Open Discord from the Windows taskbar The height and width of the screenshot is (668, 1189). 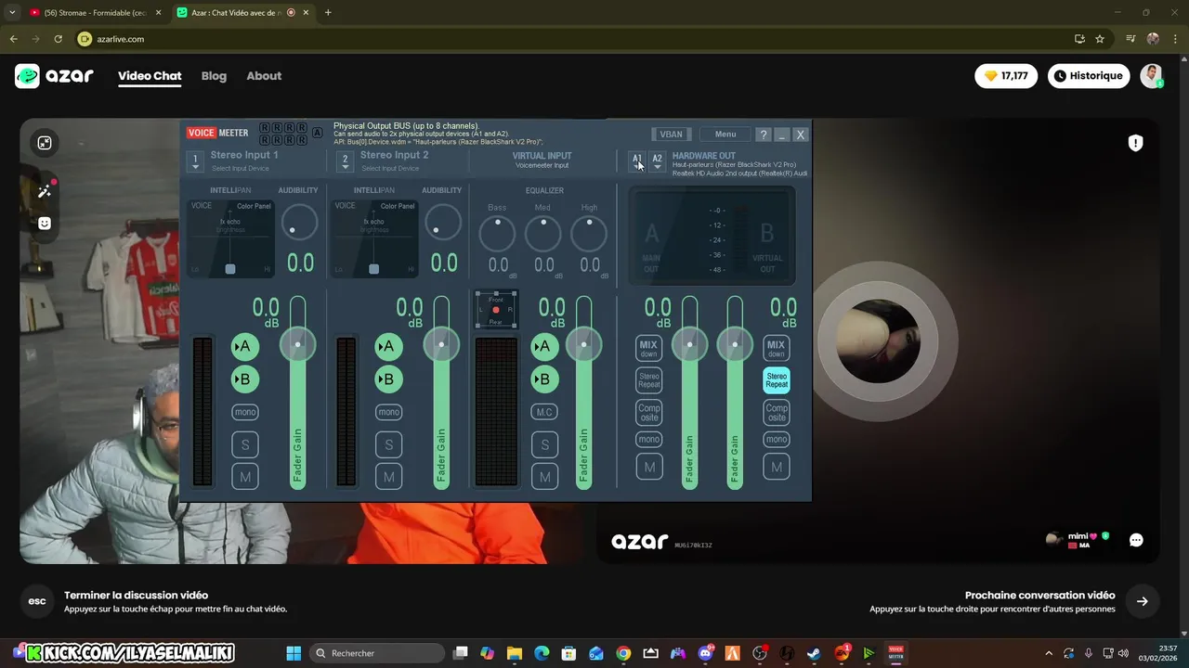[x=706, y=653]
